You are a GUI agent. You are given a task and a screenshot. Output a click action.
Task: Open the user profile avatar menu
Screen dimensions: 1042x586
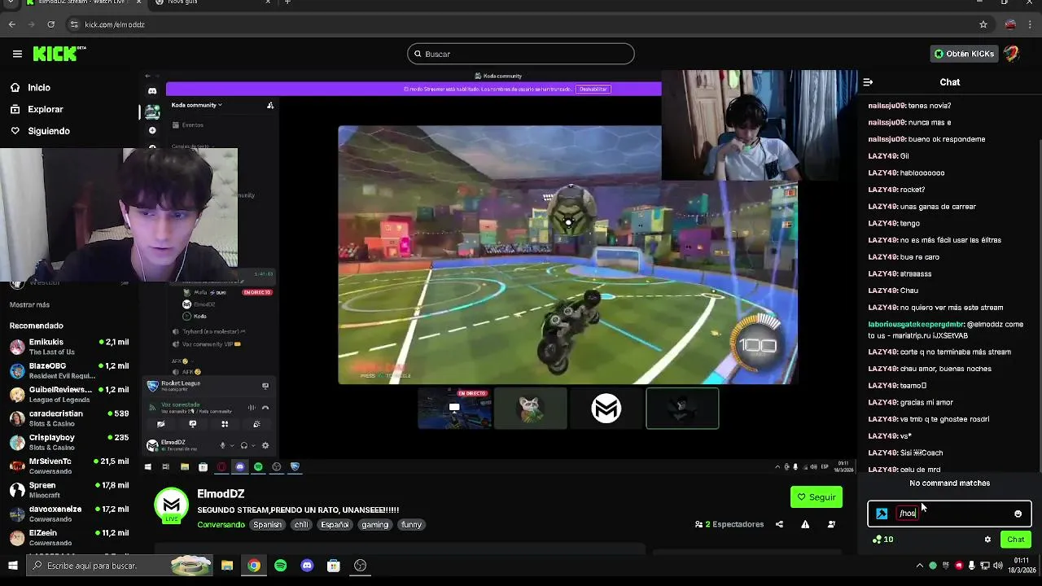[x=1011, y=54]
